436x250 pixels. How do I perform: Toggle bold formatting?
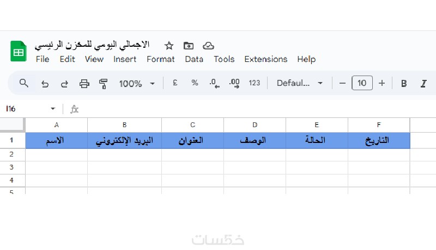404,83
